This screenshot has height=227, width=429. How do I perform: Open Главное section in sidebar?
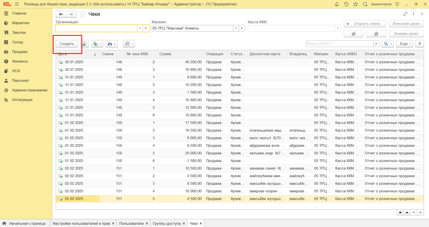point(19,13)
